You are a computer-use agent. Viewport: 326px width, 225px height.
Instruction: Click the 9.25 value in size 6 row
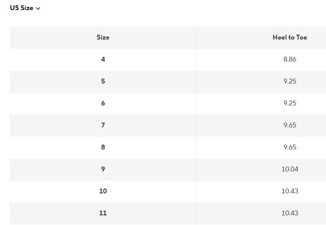(289, 103)
